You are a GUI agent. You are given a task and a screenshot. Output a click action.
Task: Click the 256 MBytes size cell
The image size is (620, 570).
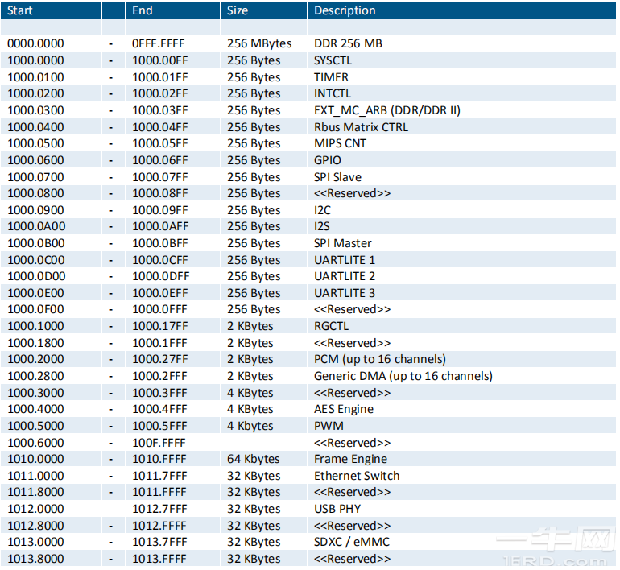coord(259,43)
